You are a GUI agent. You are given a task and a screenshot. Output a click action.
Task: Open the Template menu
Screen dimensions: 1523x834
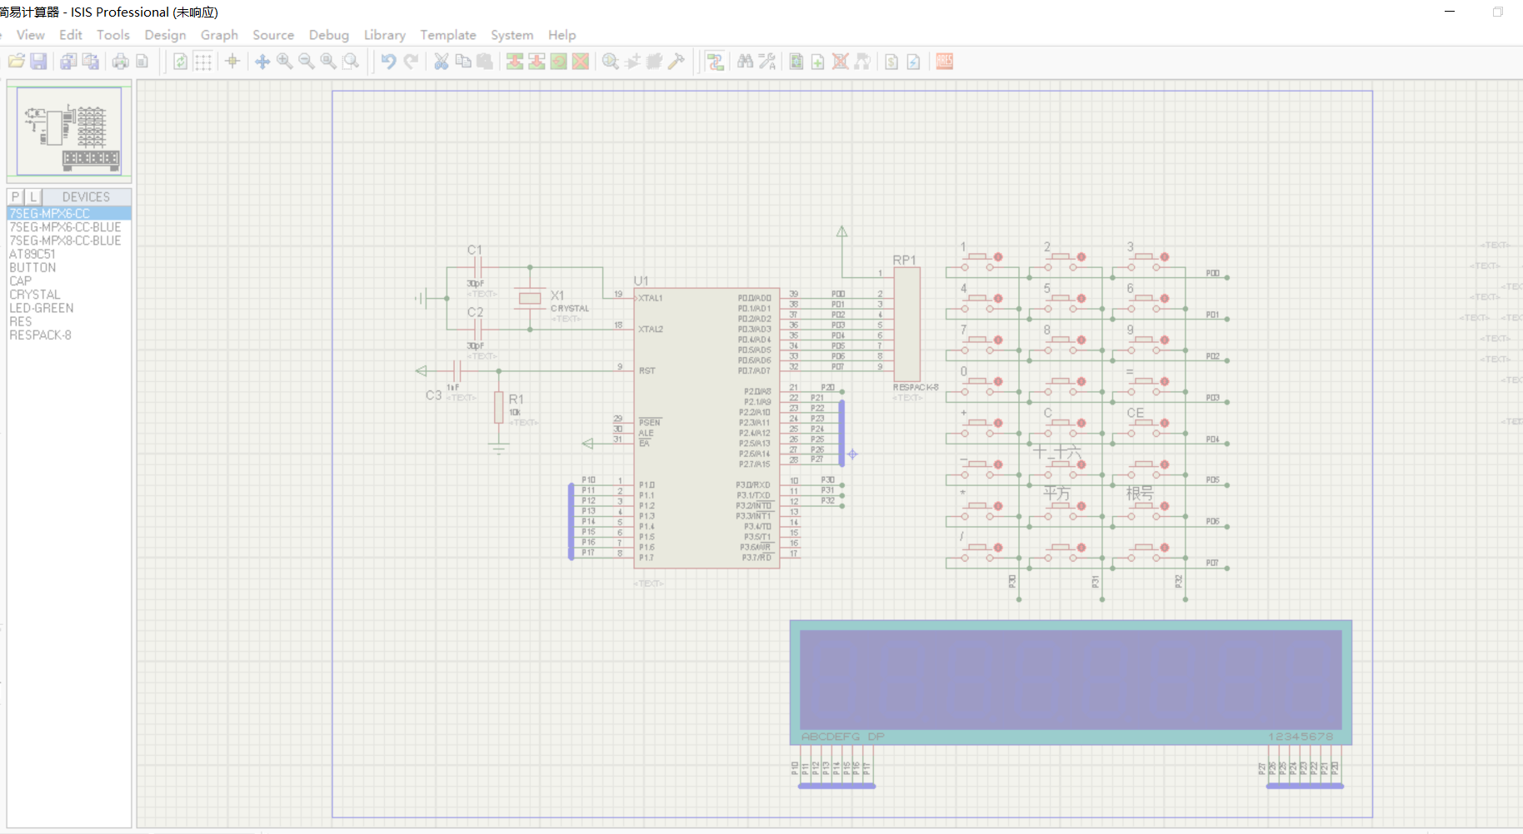pyautogui.click(x=448, y=35)
